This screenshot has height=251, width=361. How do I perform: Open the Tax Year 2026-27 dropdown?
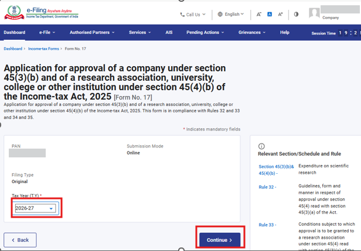click(36, 208)
